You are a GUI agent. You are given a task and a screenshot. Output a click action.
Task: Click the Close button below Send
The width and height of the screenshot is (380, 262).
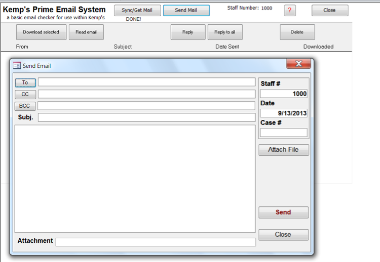pyautogui.click(x=283, y=235)
